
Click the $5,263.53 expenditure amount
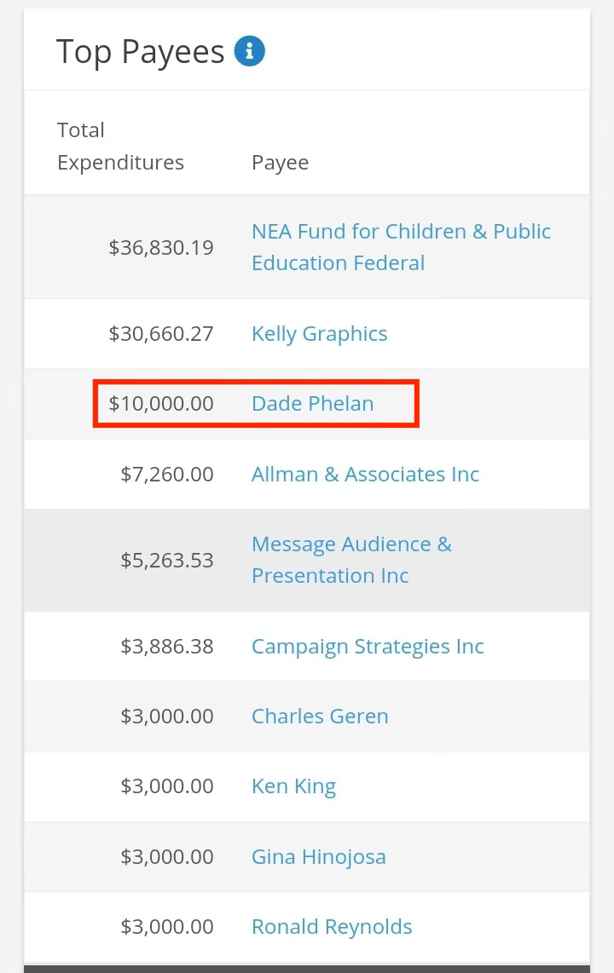point(167,561)
